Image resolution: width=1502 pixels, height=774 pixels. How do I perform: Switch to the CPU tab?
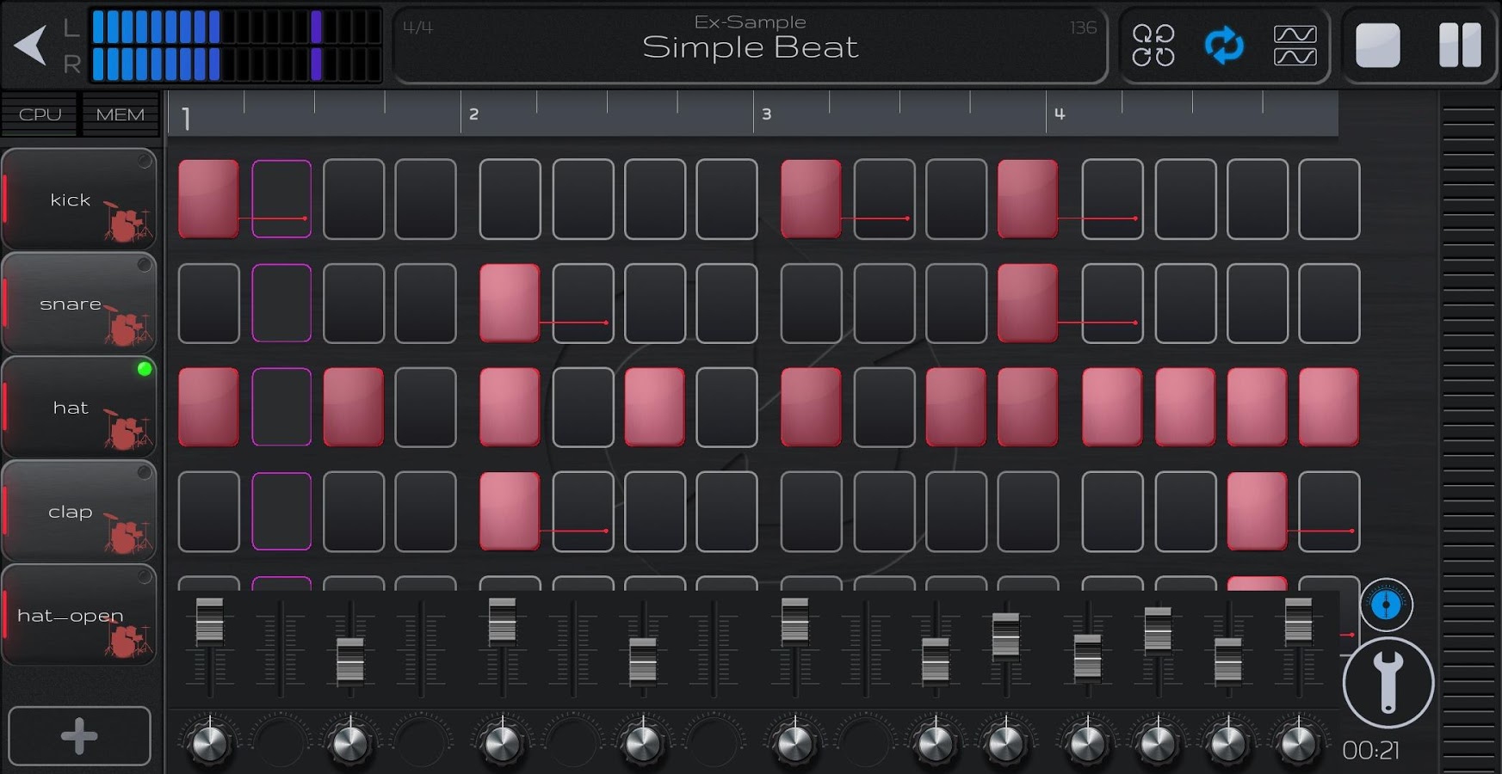[40, 114]
